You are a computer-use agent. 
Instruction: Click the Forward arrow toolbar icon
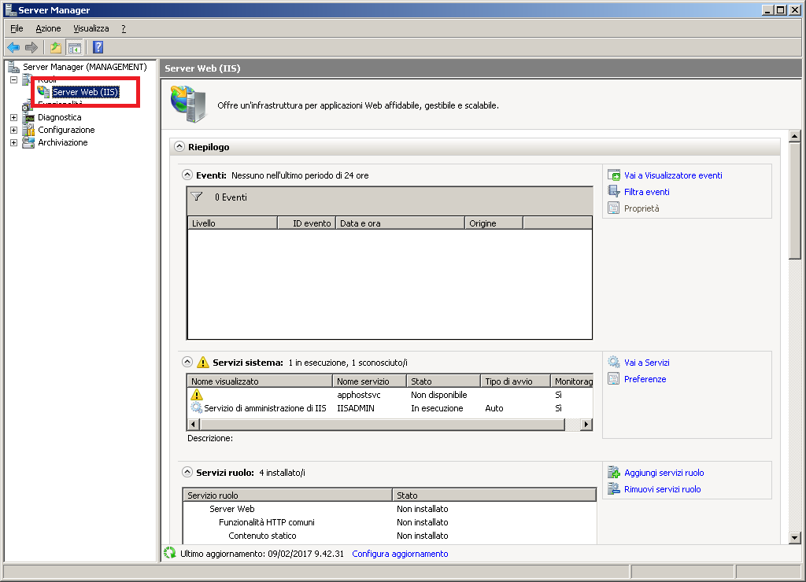pos(31,48)
